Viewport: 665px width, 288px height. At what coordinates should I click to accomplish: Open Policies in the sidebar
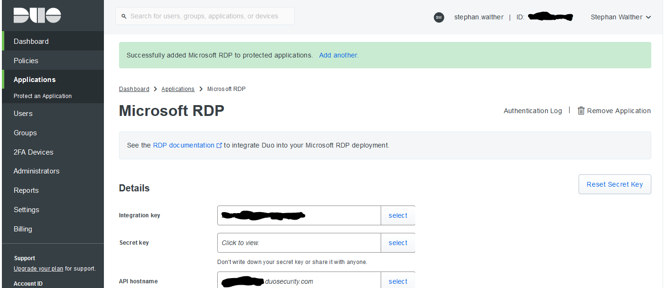pos(53,60)
